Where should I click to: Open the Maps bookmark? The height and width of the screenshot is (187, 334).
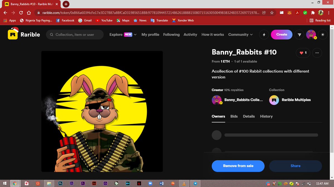coord(123,21)
